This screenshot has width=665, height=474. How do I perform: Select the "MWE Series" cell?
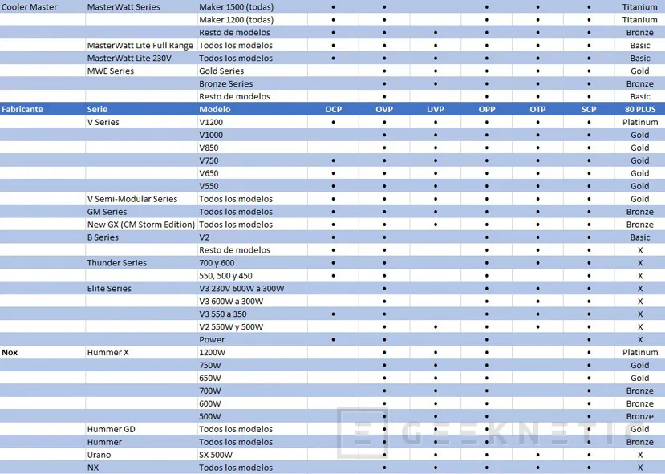click(x=110, y=71)
